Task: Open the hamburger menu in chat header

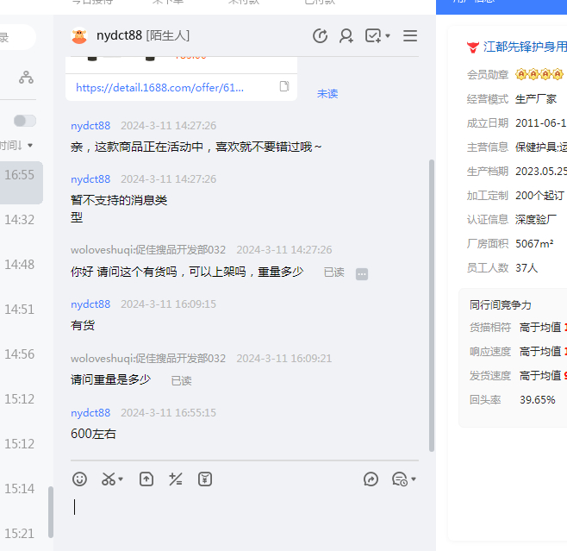Action: pyautogui.click(x=410, y=35)
